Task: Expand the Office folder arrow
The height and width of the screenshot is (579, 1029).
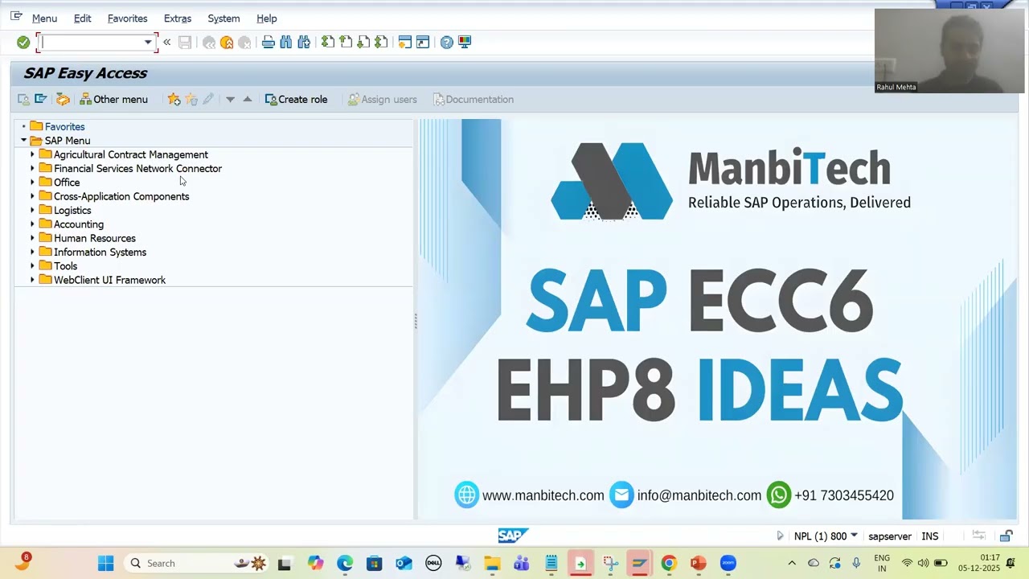Action: [33, 183]
